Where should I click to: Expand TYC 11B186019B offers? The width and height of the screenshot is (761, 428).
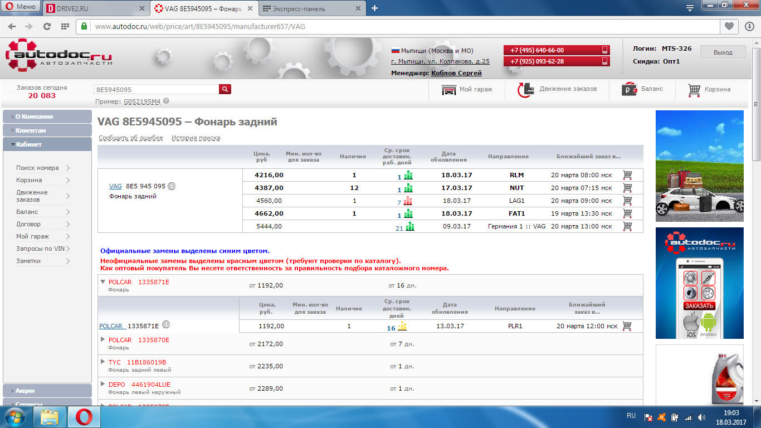pos(103,362)
